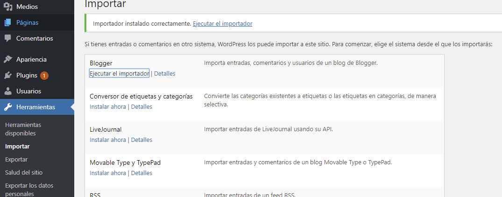Click 'Importador instalado correctamente' message

142,24
